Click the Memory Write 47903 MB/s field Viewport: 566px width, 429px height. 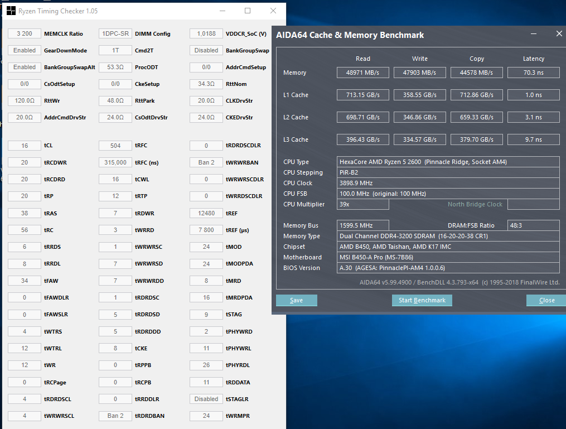pyautogui.click(x=420, y=73)
